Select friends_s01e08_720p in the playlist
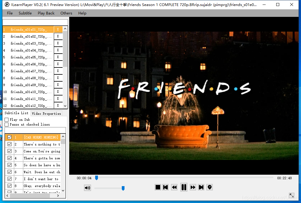The height and width of the screenshot is (203, 301). click(x=28, y=78)
